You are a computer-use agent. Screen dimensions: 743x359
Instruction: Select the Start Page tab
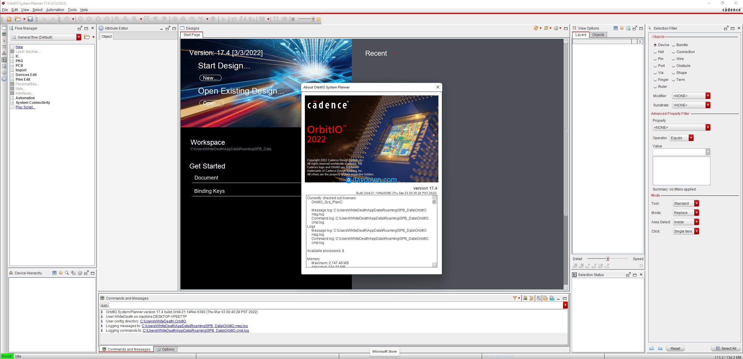click(192, 35)
